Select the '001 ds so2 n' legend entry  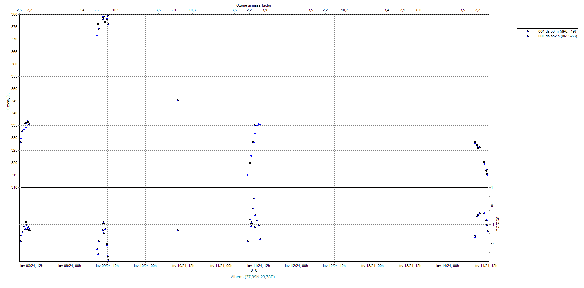(557, 36)
